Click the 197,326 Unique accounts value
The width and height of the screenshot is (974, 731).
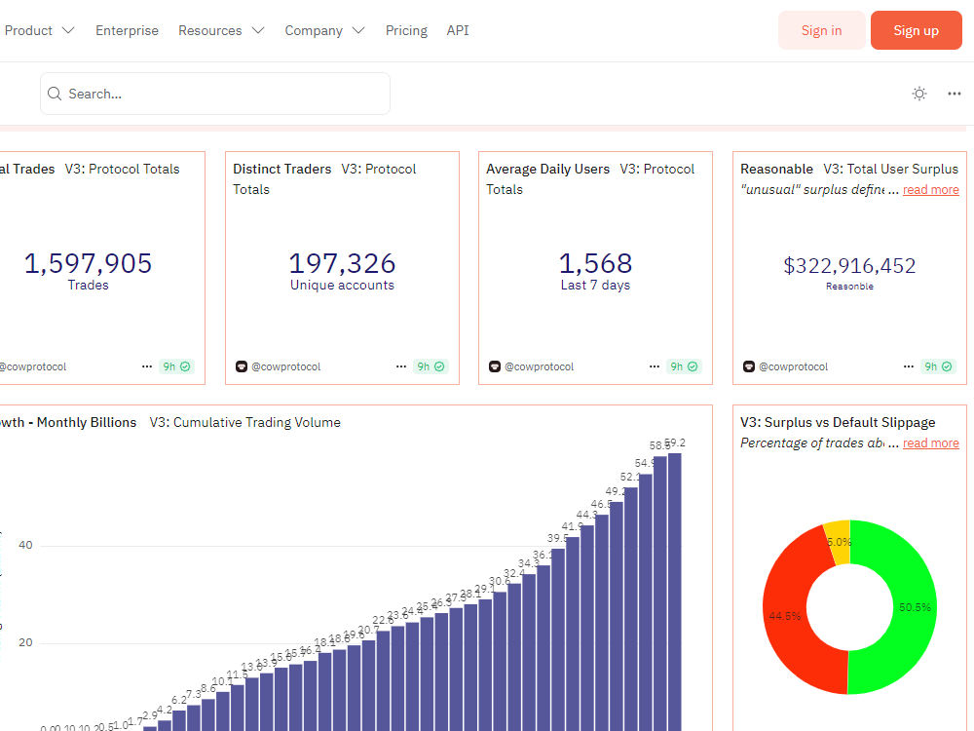342,263
